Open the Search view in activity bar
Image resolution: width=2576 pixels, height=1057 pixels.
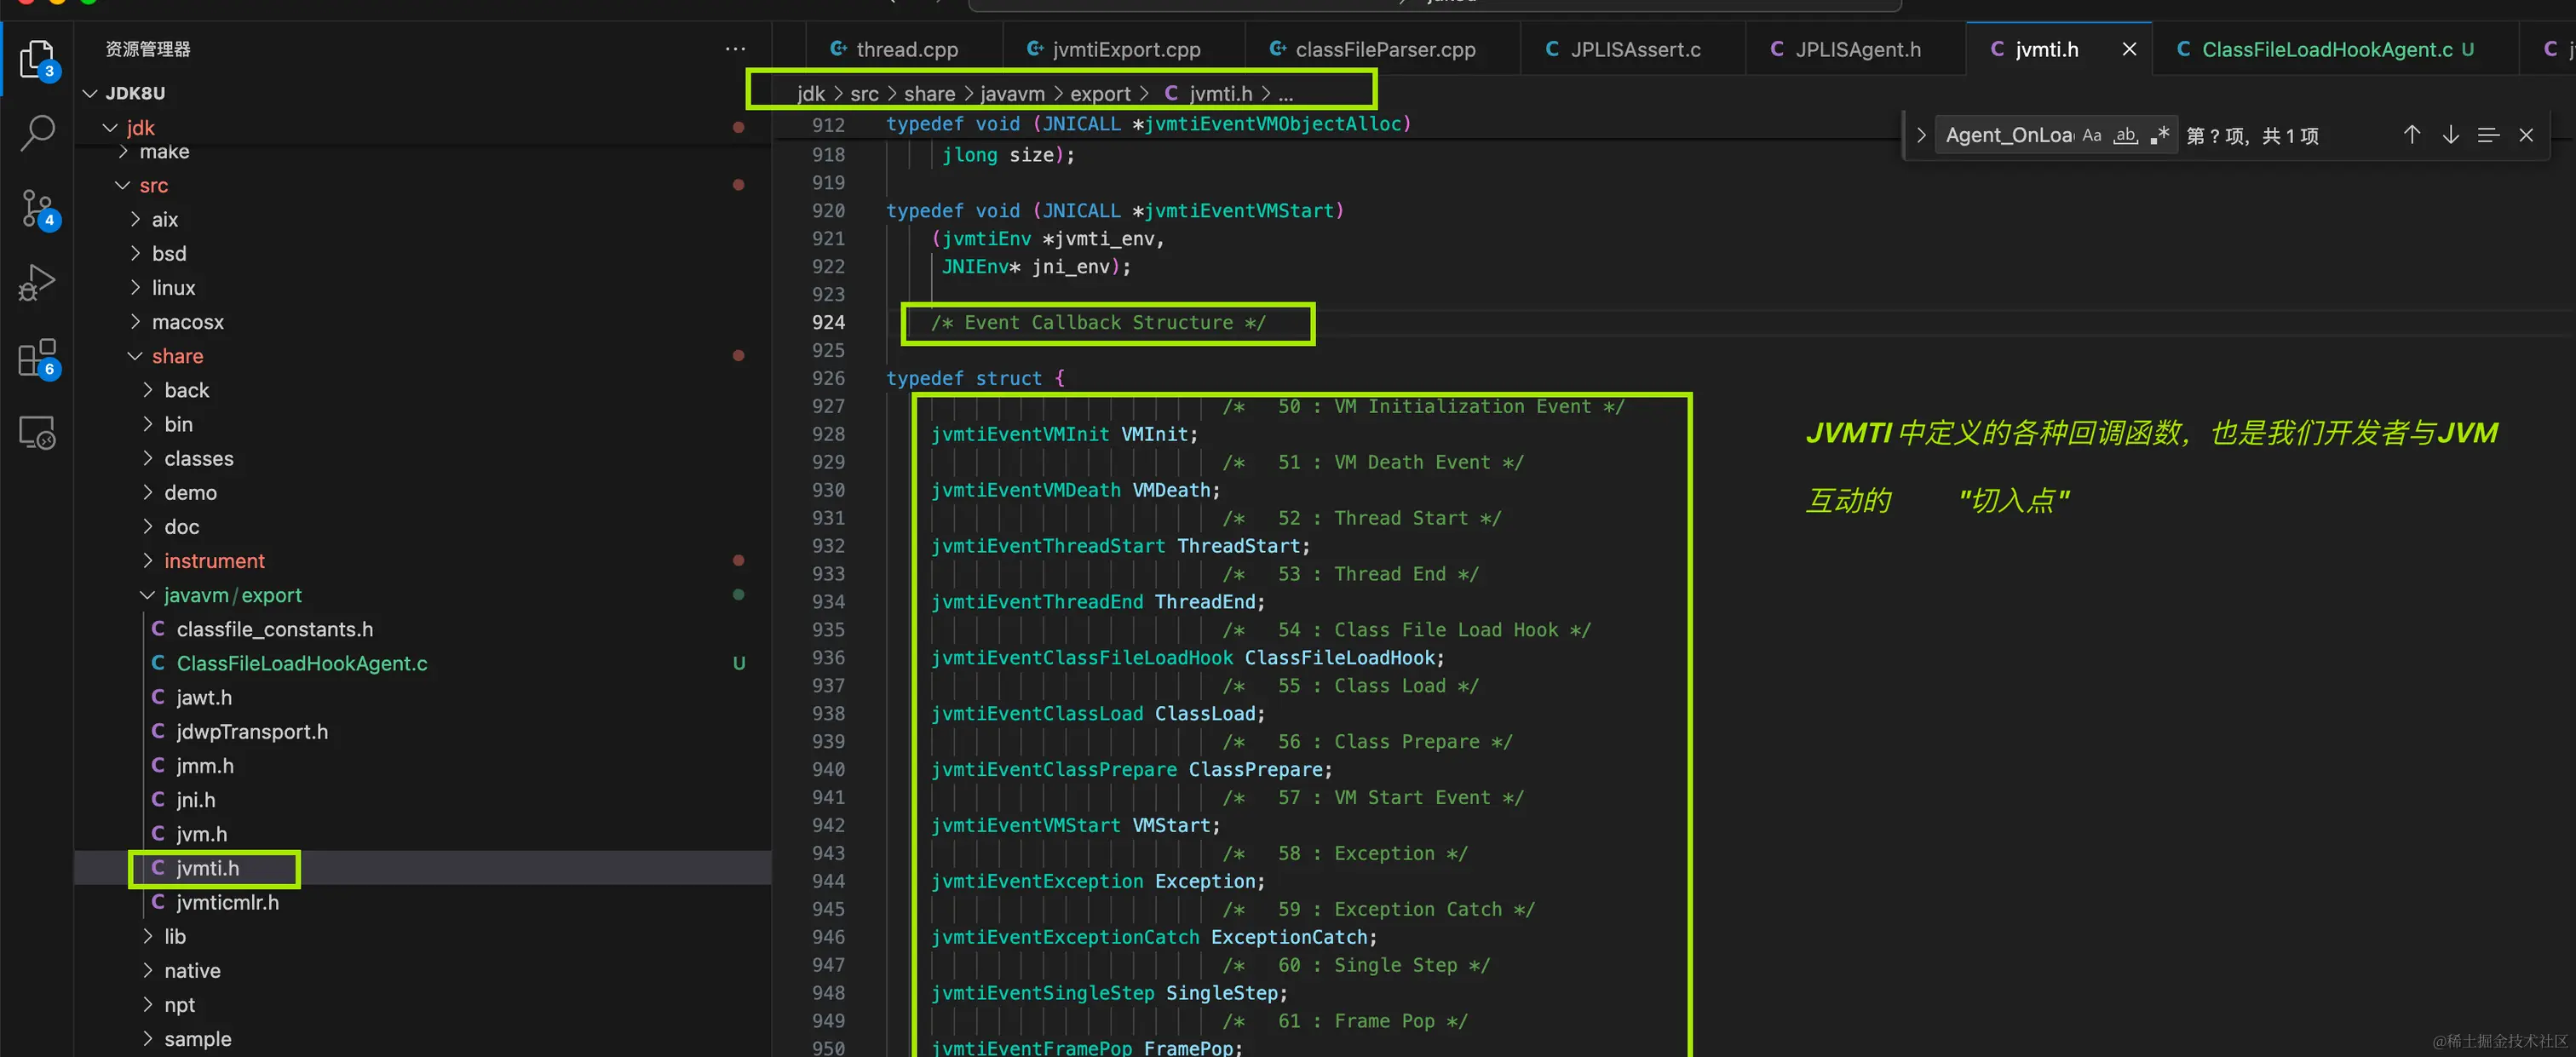click(x=37, y=133)
